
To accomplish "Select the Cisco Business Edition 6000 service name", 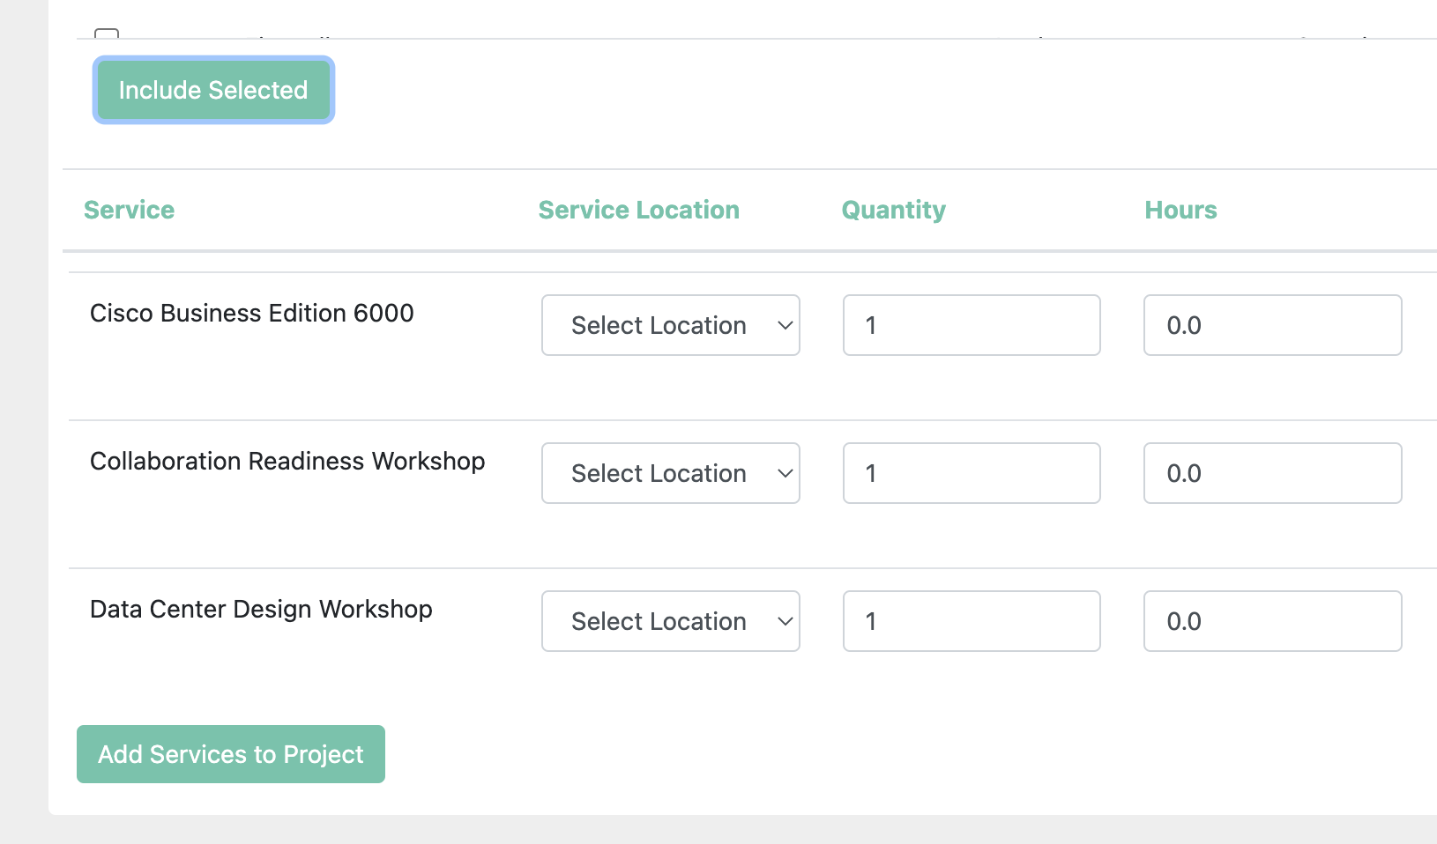I will point(252,313).
